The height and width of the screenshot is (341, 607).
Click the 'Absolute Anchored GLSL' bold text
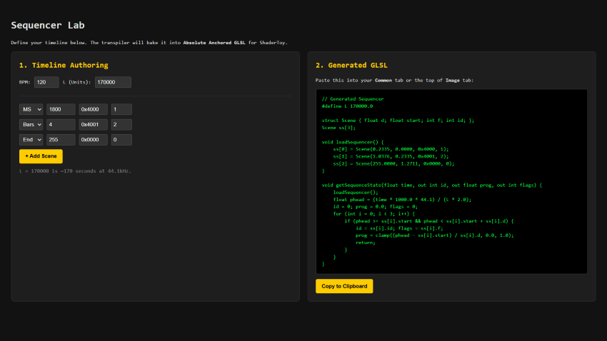click(214, 43)
